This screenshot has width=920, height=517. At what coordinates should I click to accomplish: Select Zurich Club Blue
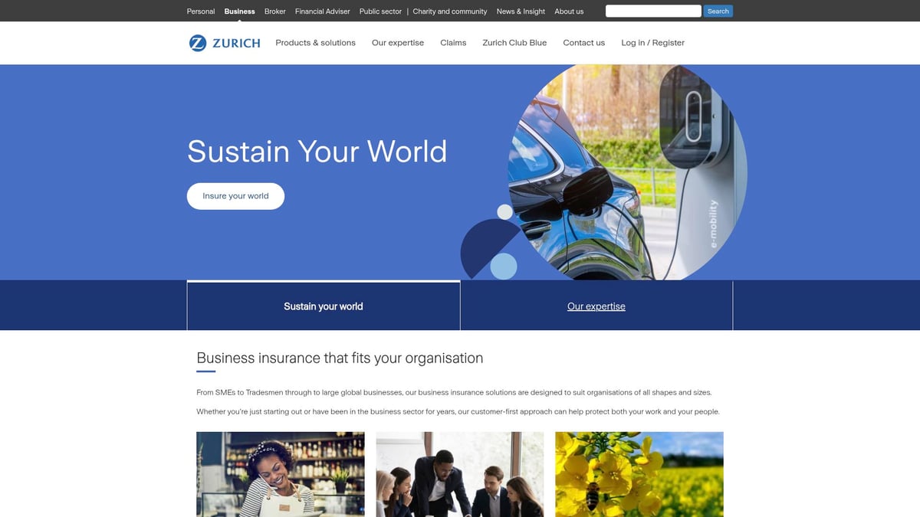[514, 42]
